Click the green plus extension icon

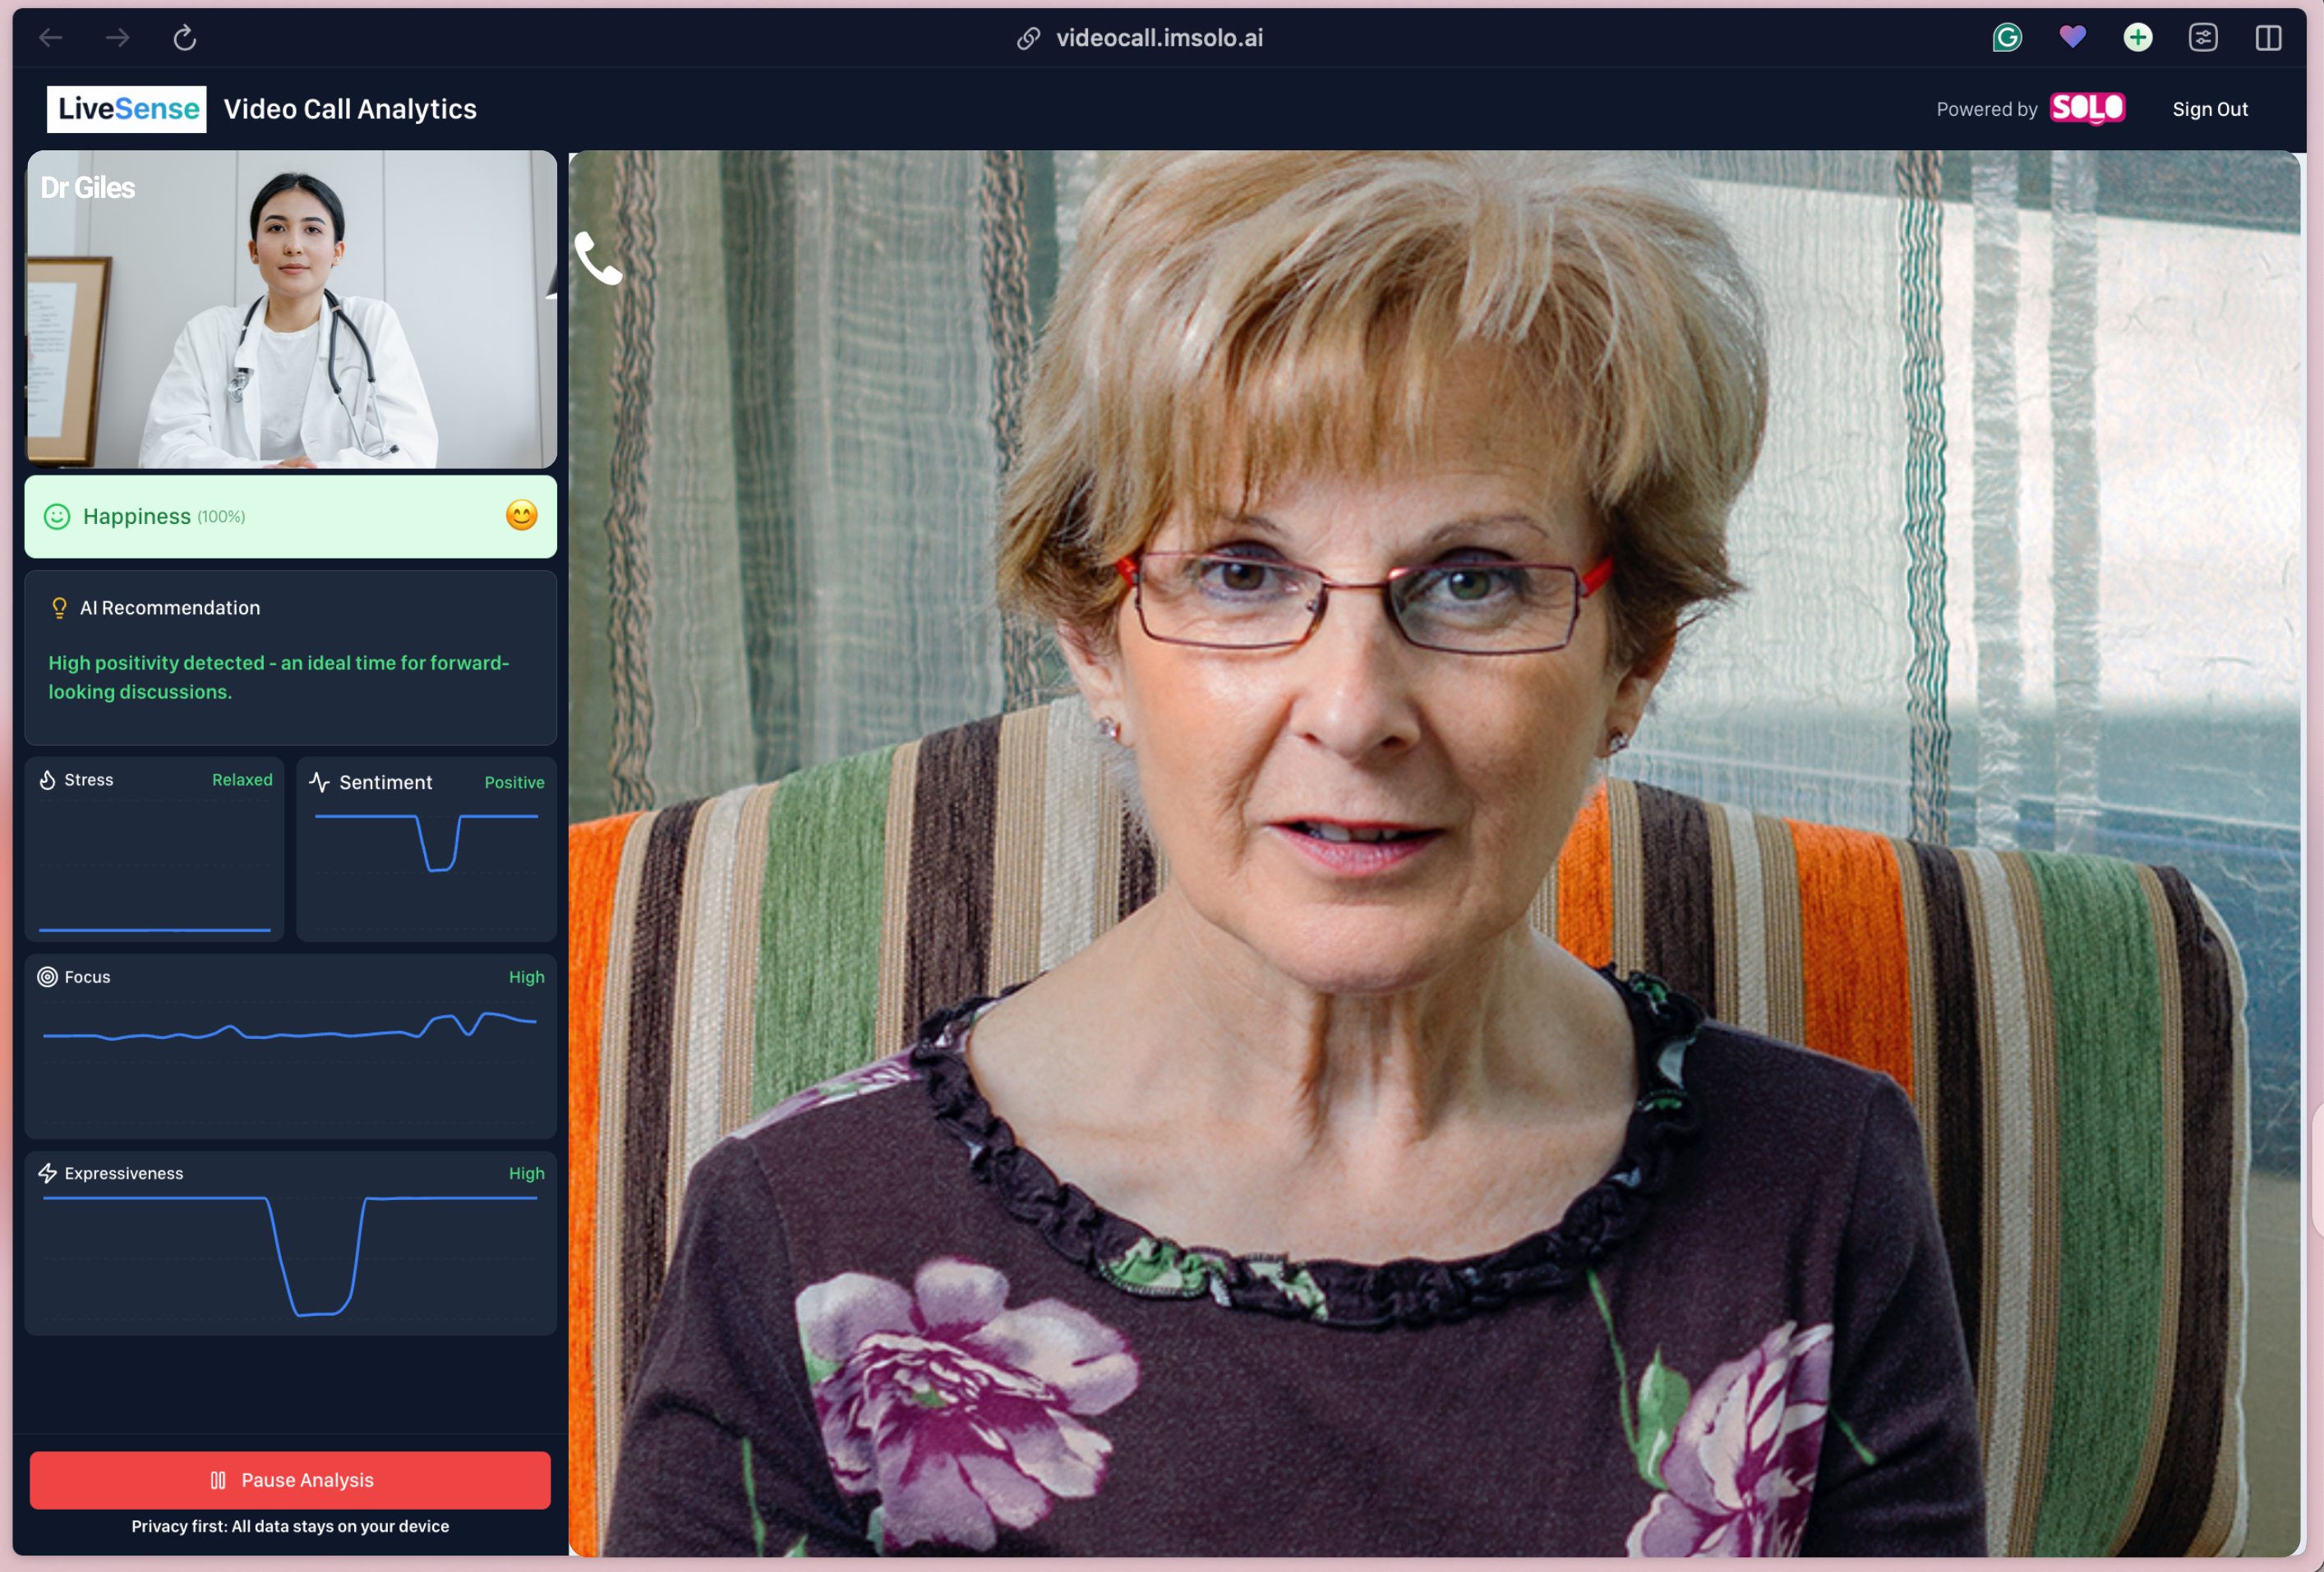point(2137,38)
